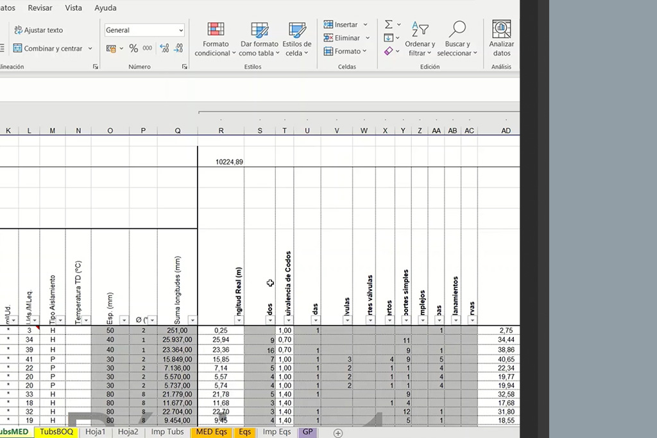Click the accounting currency format icon

coord(110,49)
